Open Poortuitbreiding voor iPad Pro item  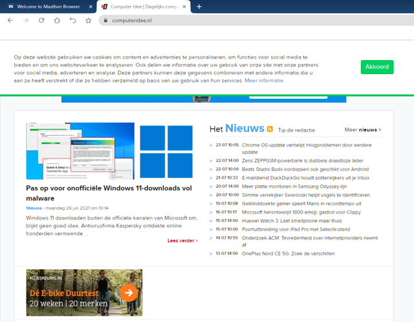pyautogui.click(x=296, y=229)
